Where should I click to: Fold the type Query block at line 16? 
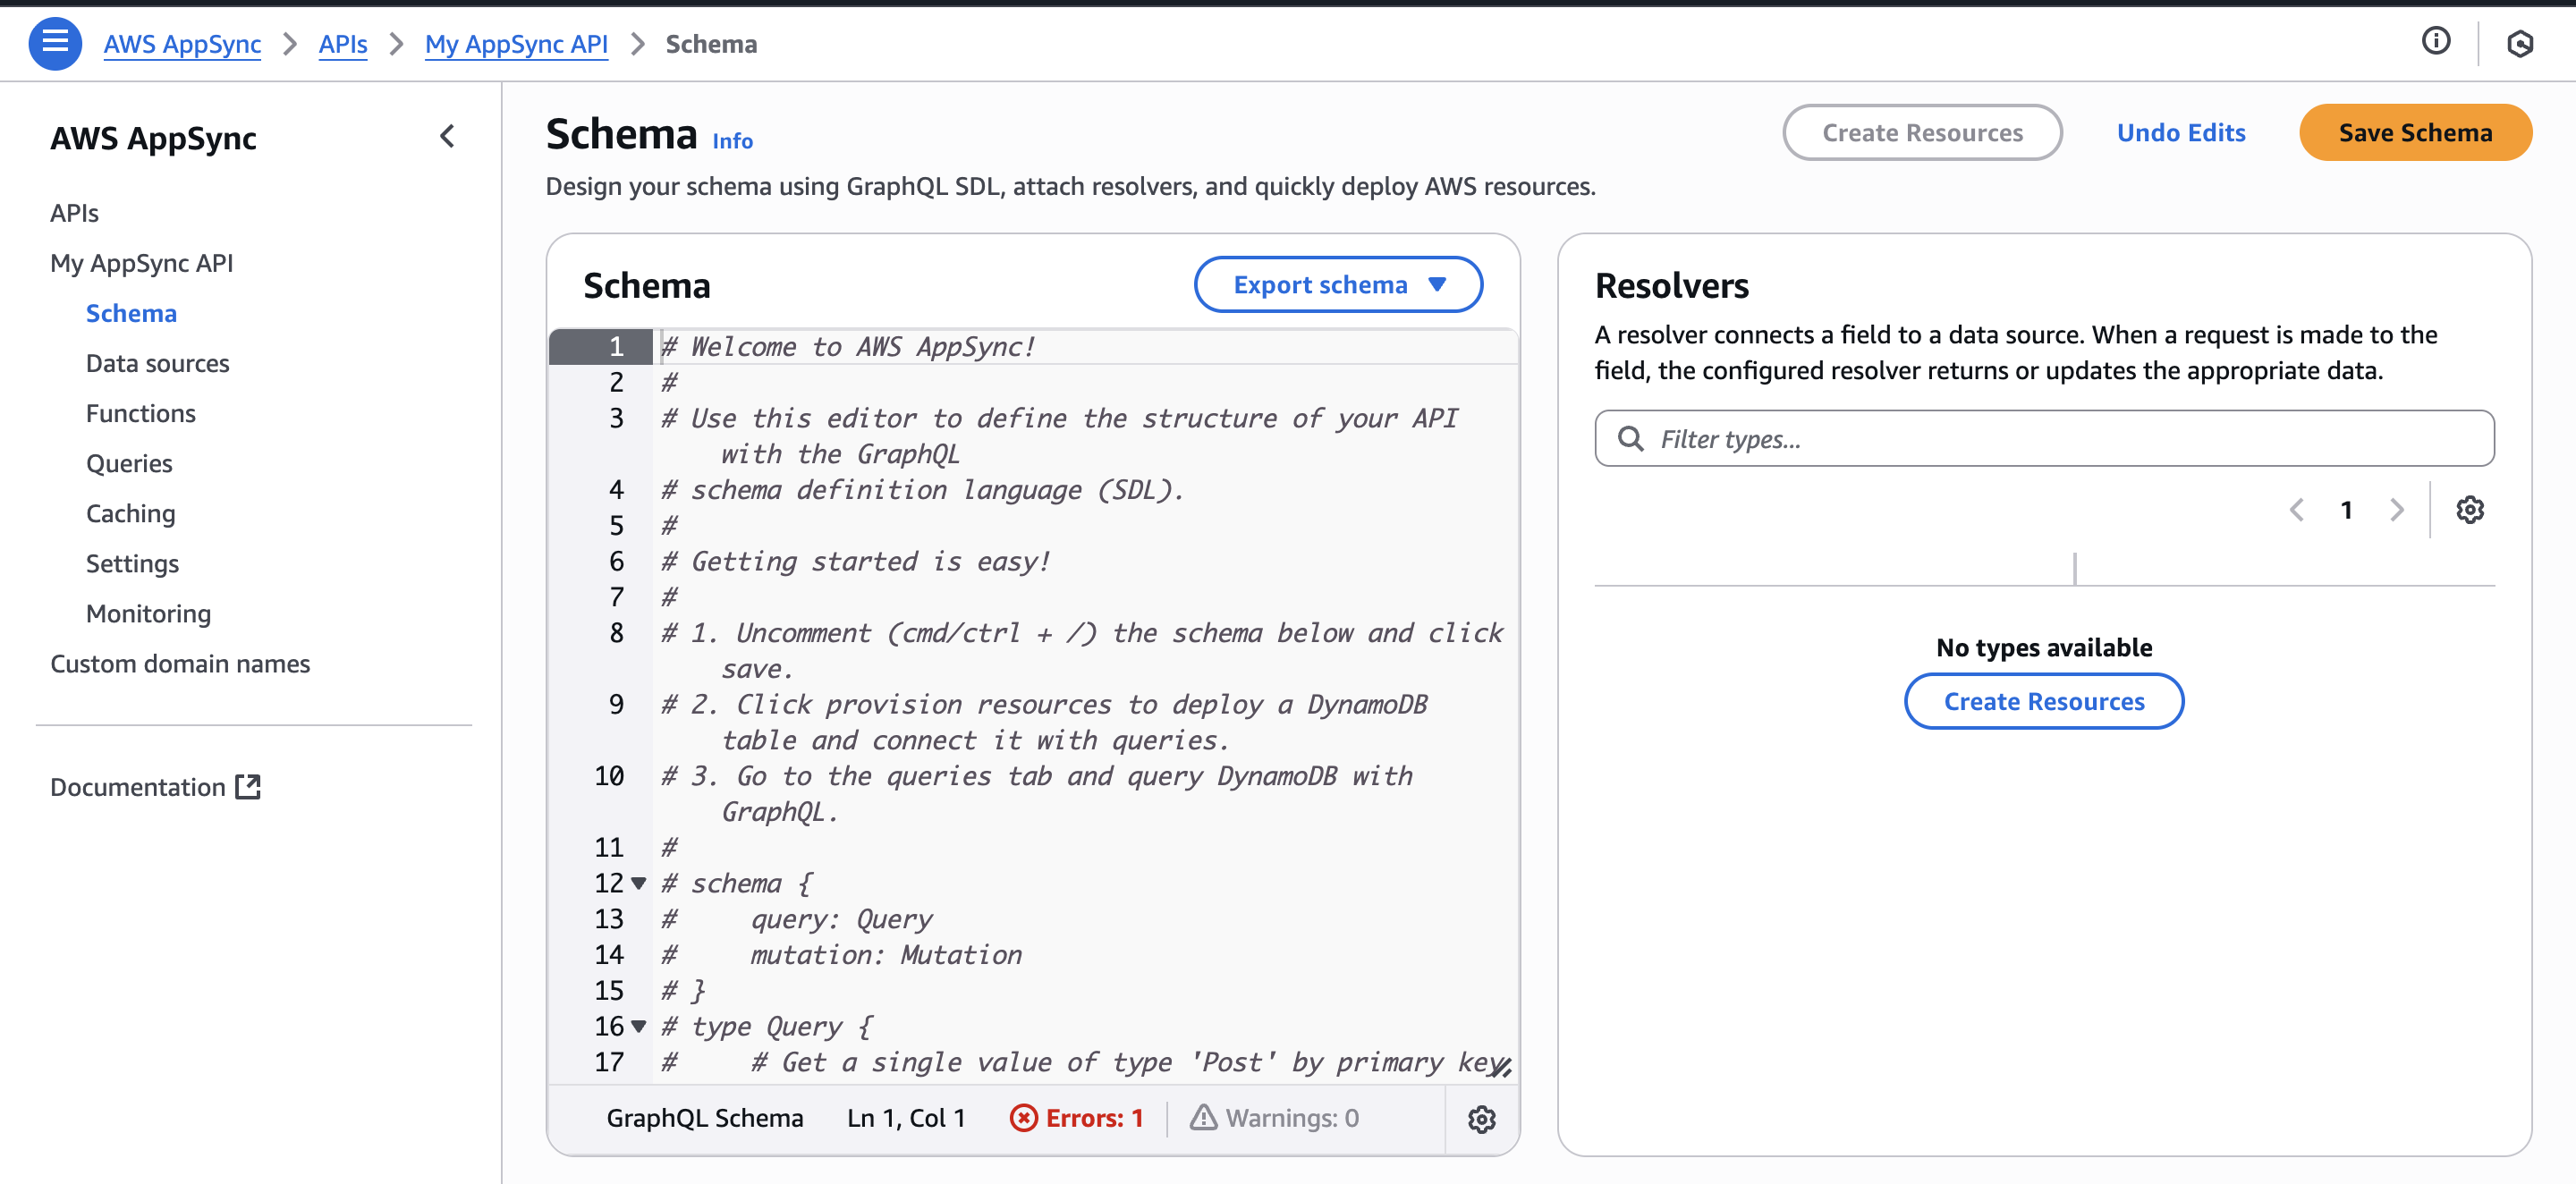[638, 1026]
